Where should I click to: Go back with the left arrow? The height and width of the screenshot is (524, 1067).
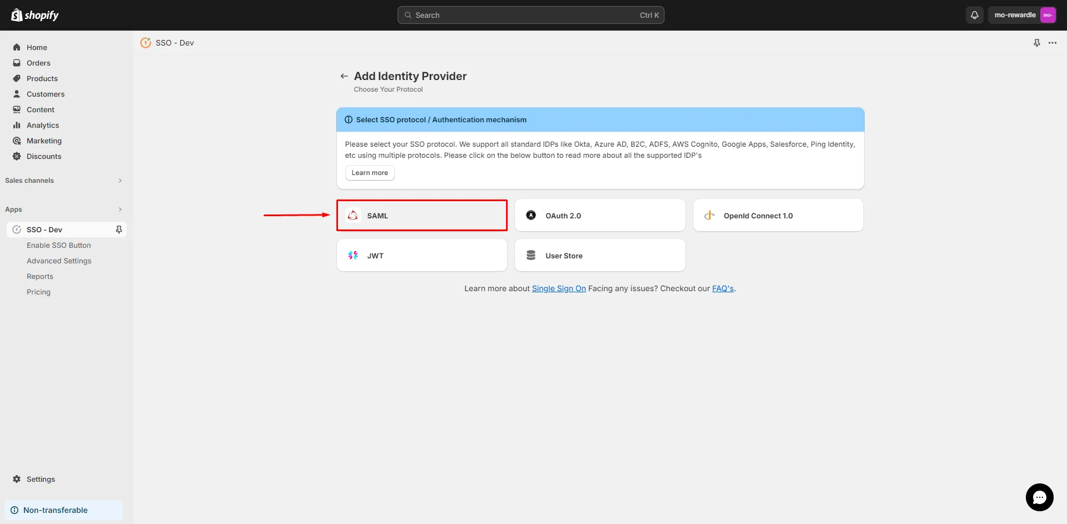tap(344, 76)
